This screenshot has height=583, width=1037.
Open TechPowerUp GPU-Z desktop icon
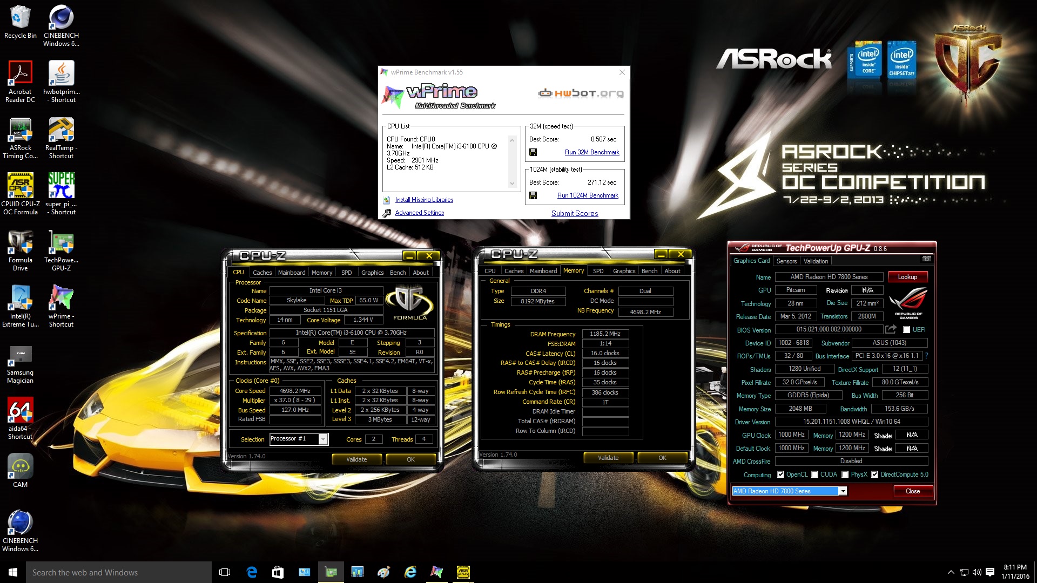(61, 250)
